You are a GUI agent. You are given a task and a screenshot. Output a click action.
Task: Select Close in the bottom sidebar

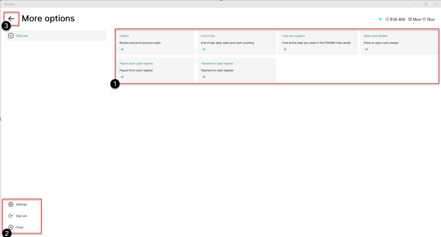[20, 227]
